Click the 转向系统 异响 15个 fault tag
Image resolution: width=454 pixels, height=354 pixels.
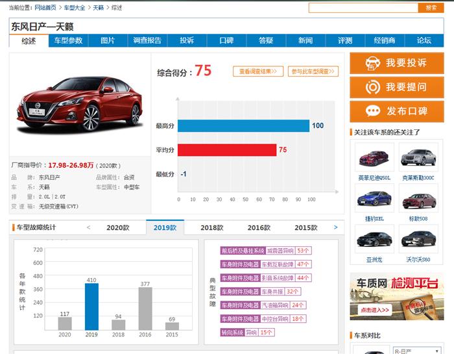point(247,333)
